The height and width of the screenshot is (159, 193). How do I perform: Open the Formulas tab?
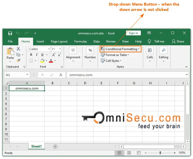[x=80, y=41]
